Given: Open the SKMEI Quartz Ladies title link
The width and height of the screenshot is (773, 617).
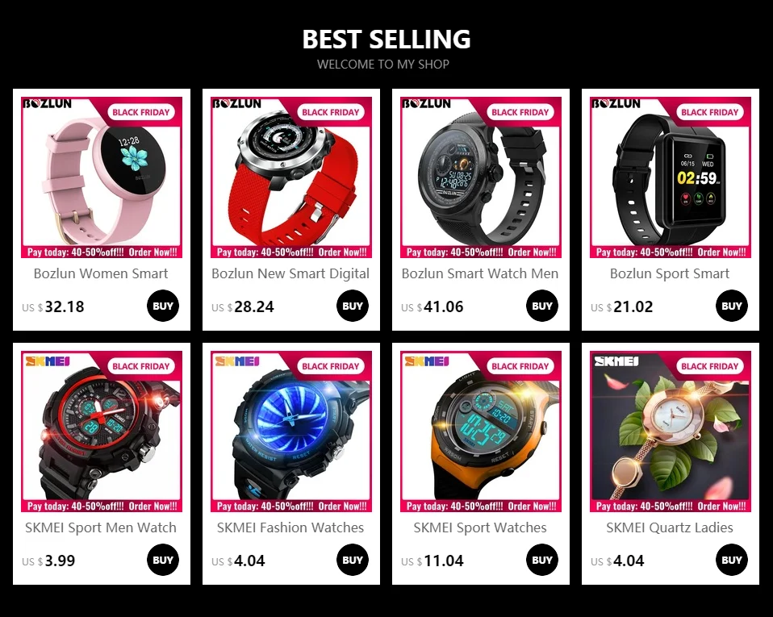Looking at the screenshot, I should point(670,527).
